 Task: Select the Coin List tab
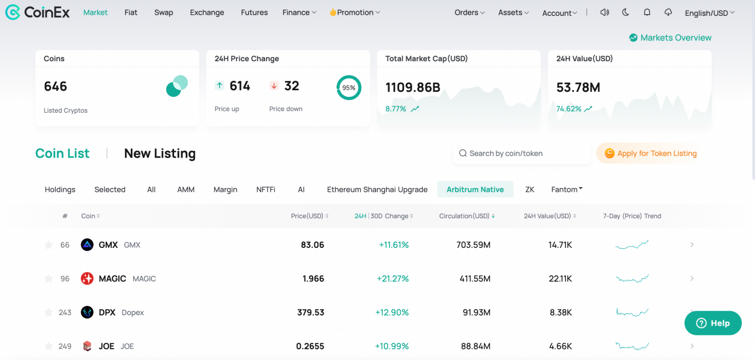pyautogui.click(x=62, y=154)
